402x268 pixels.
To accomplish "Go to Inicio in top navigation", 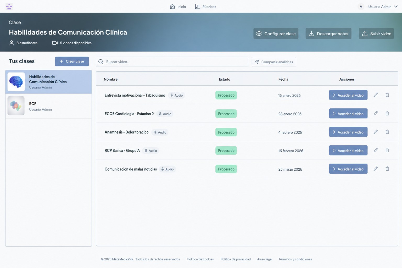I will pyautogui.click(x=178, y=7).
